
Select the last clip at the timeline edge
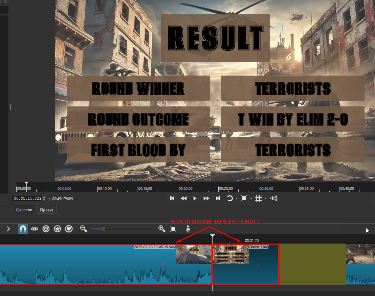[361, 264]
